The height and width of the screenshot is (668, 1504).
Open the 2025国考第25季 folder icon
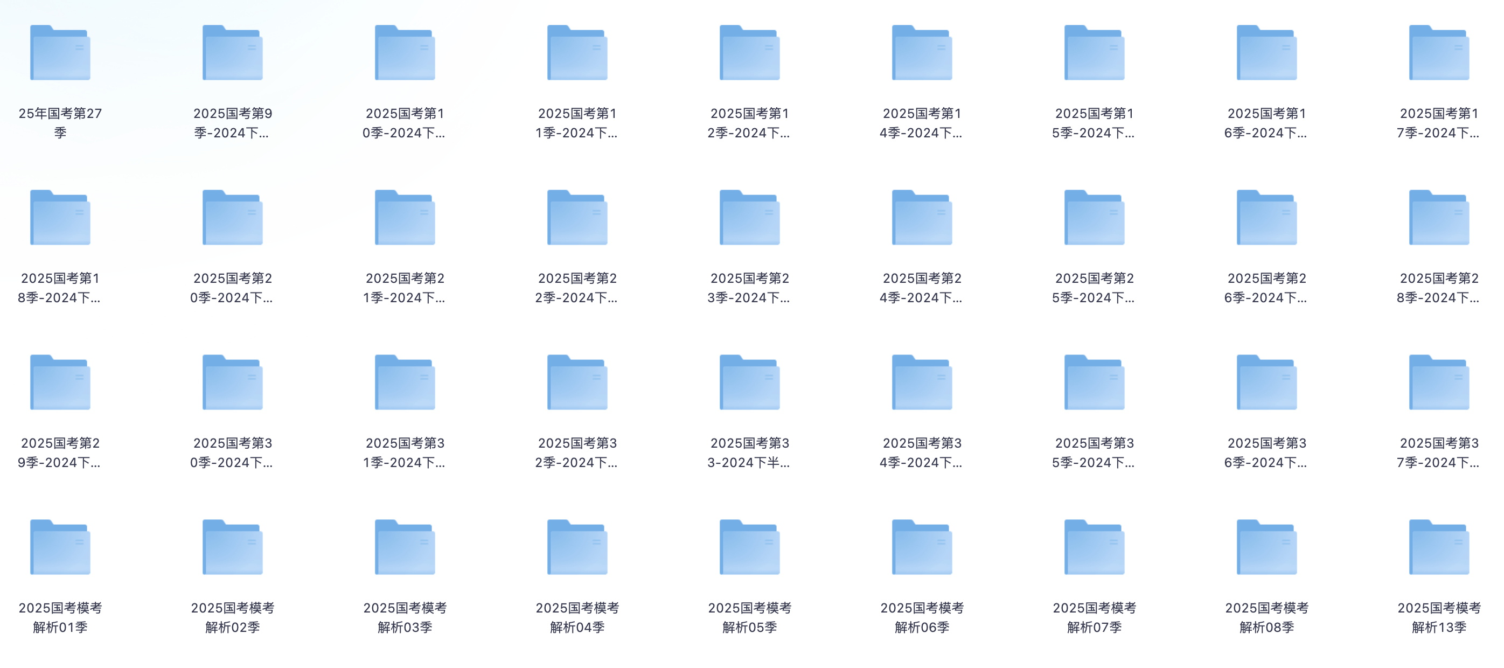coord(1094,217)
